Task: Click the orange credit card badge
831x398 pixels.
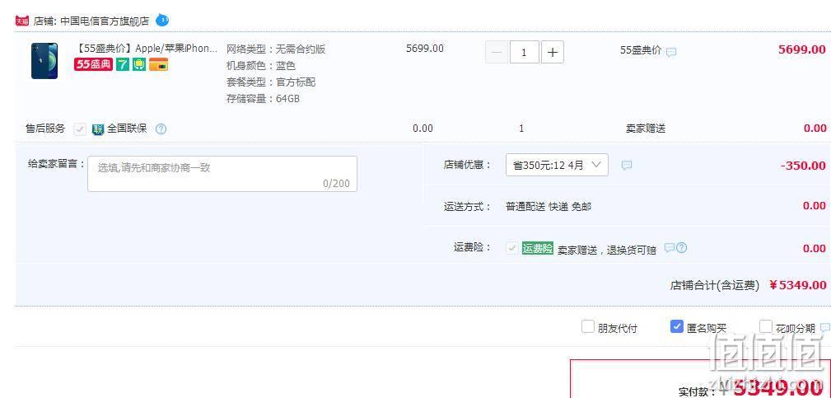Action: point(158,64)
